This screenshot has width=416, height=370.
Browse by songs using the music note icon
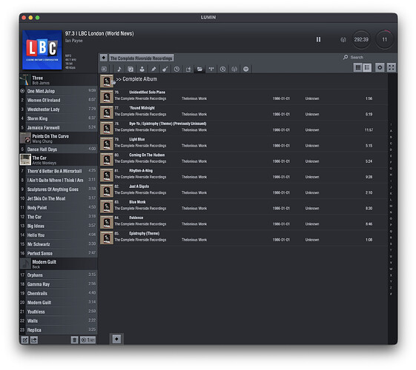point(119,69)
